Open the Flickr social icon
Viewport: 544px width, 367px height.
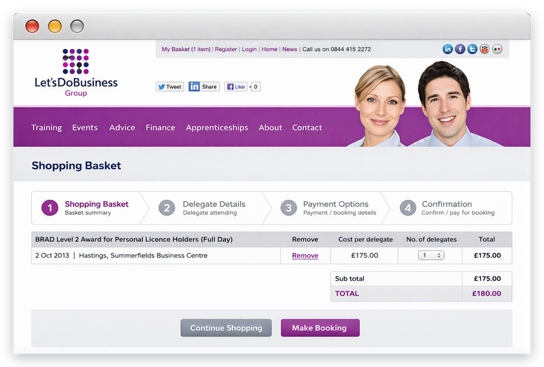click(497, 49)
